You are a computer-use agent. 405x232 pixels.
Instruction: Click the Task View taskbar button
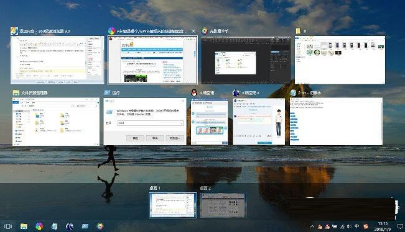click(8, 226)
